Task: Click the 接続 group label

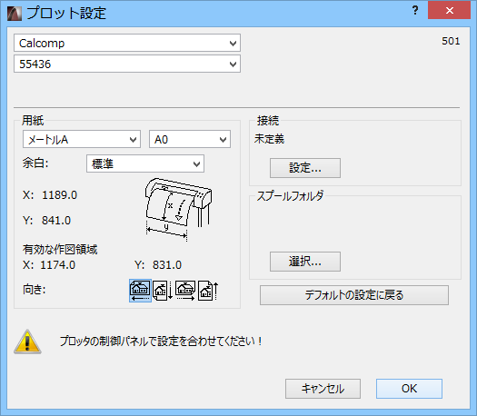Action: (268, 121)
